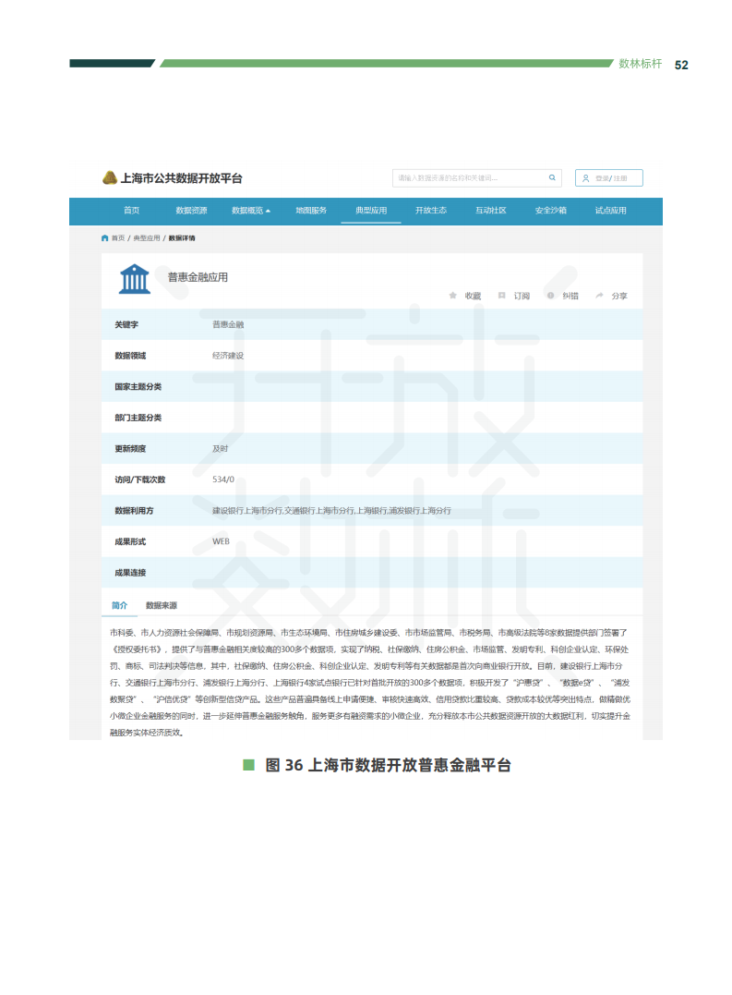Open 互动社区 from the navigation bar

tap(490, 211)
